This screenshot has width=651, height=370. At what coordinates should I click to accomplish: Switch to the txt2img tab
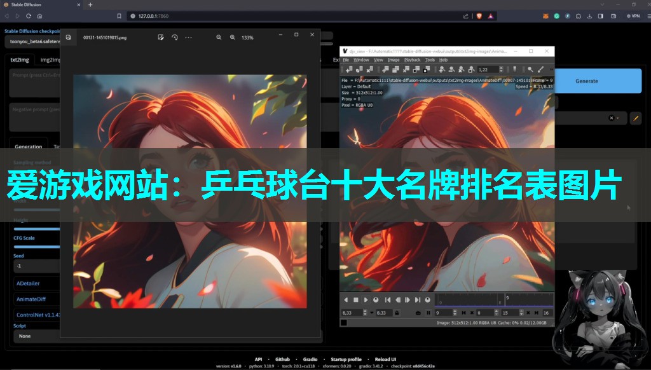point(20,60)
